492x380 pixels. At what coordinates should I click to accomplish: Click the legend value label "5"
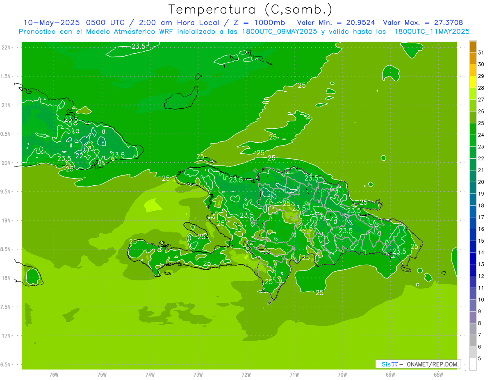pos(480,358)
